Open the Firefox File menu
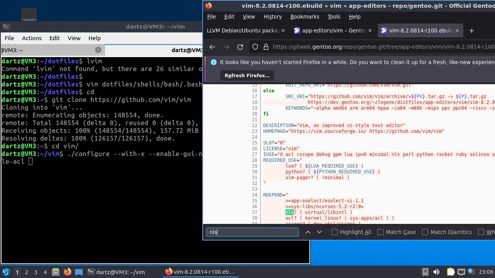The image size is (495, 278). [x=212, y=17]
